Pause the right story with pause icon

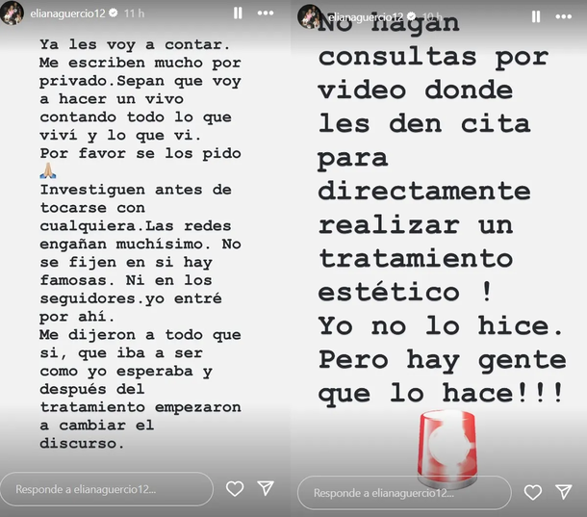click(536, 16)
